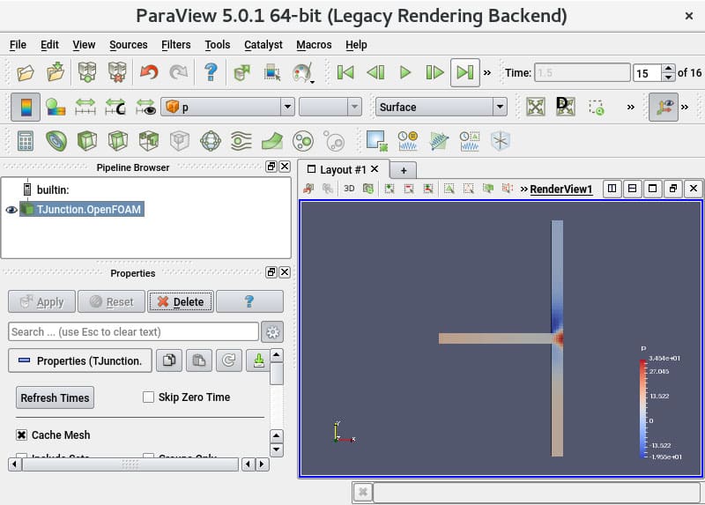Click the Save Data icon
Image resolution: width=705 pixels, height=505 pixels.
click(56, 72)
